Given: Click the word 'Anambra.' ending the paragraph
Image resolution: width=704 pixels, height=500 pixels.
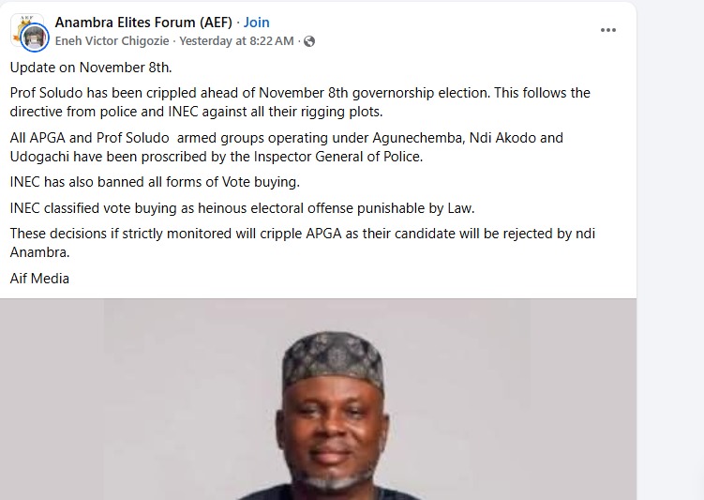Looking at the screenshot, I should [39, 252].
